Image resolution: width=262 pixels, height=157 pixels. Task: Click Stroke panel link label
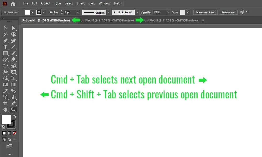point(53,12)
